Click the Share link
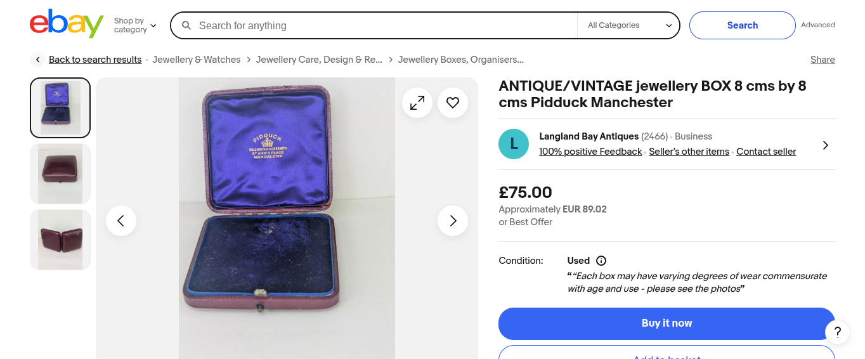The width and height of the screenshot is (865, 359). [823, 60]
